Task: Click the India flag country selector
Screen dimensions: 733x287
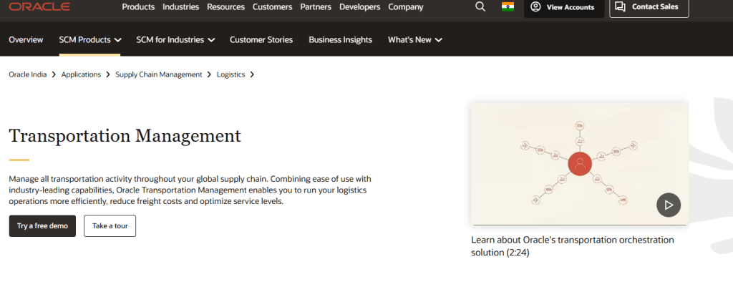Action: (508, 7)
